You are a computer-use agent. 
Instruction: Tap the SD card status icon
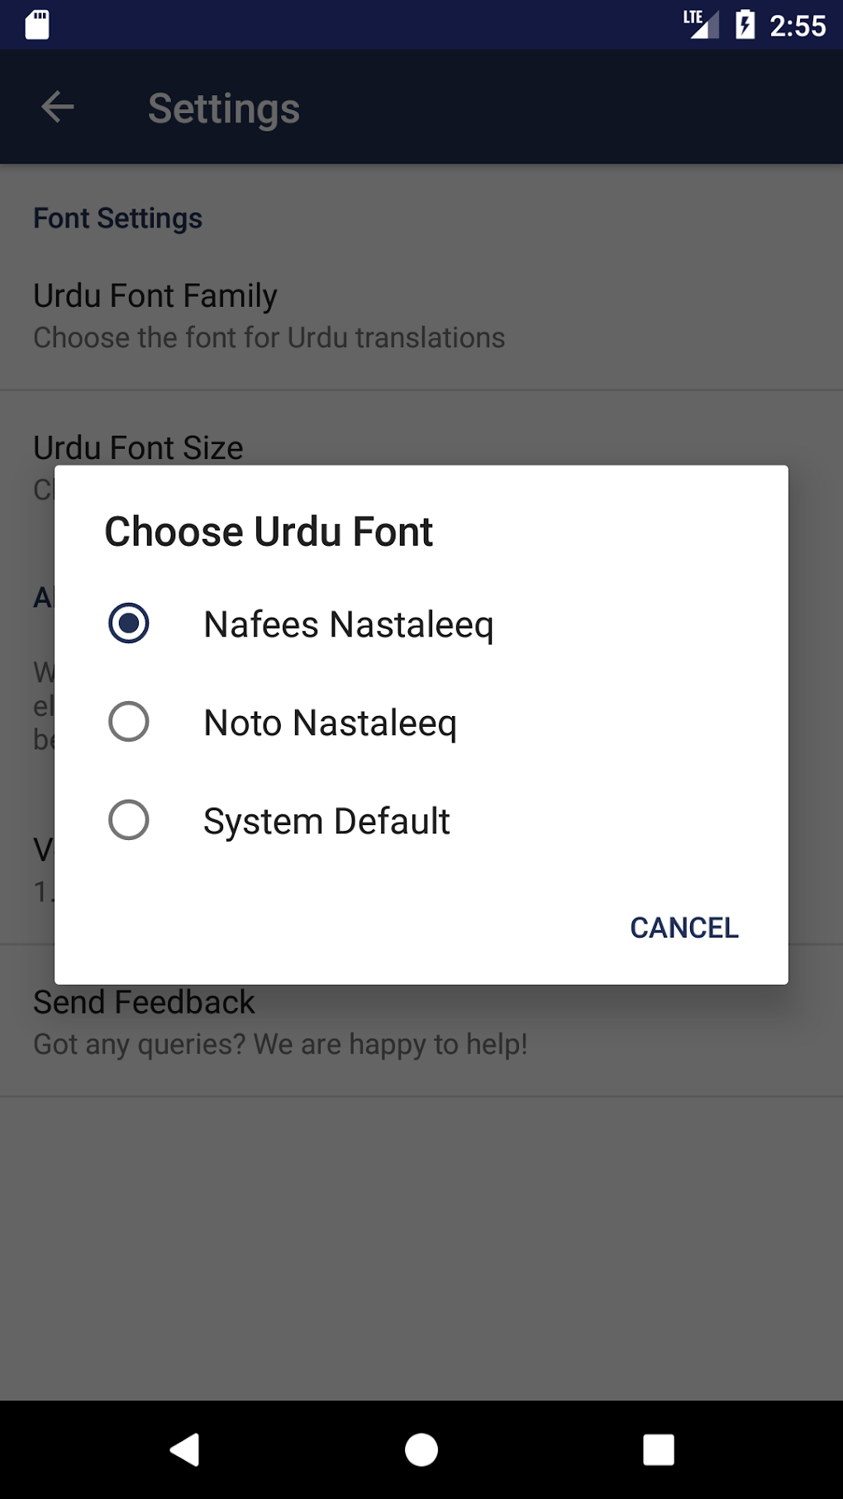(37, 25)
